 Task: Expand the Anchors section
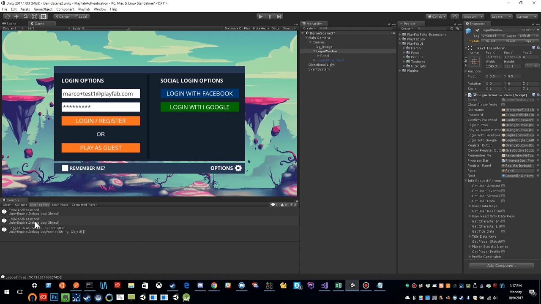[x=466, y=71]
